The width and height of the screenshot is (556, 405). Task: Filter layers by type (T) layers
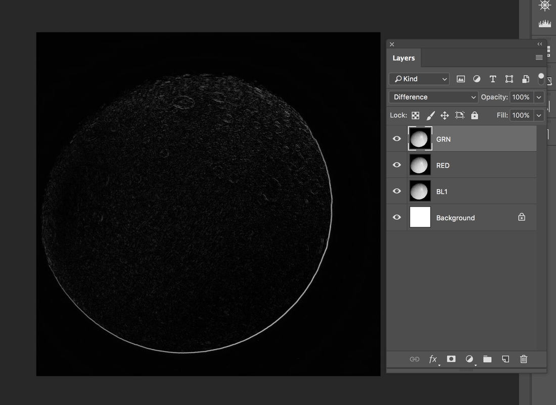(x=493, y=79)
